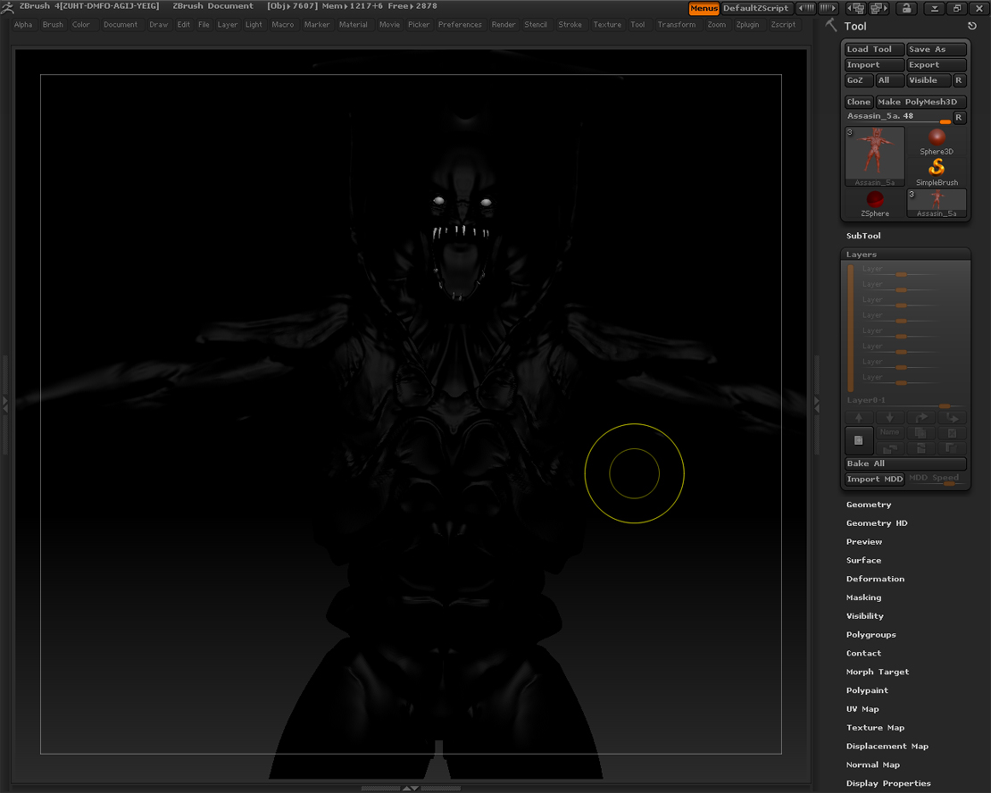The width and height of the screenshot is (991, 793).
Task: Toggle the Visible GoZ option
Action: [928, 80]
